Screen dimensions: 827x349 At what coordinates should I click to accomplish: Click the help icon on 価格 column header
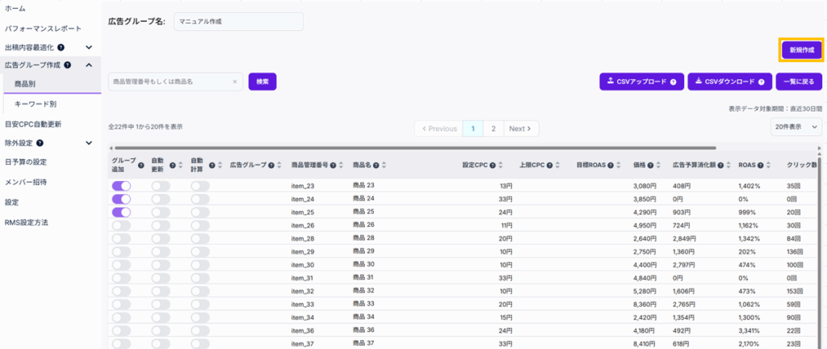[650, 165]
